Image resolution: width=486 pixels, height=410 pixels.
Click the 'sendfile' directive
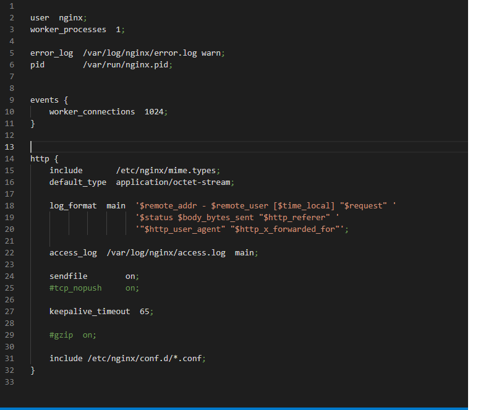pos(68,276)
